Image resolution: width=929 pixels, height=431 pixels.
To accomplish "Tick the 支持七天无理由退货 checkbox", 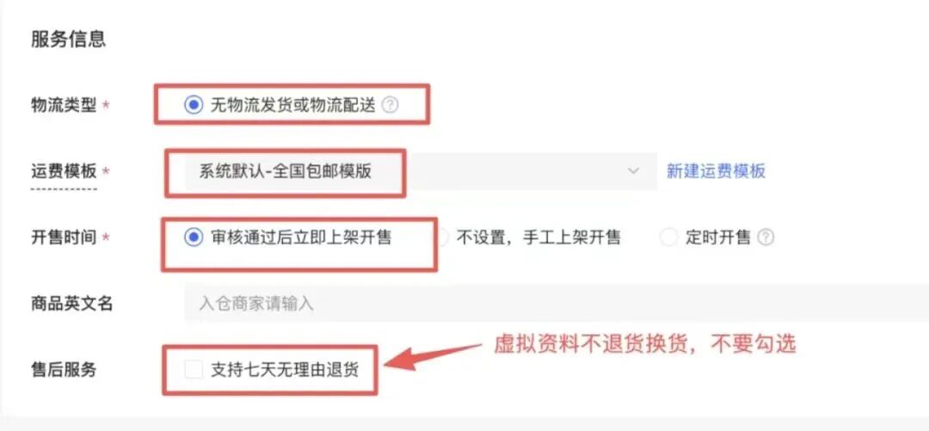I will click(x=193, y=370).
